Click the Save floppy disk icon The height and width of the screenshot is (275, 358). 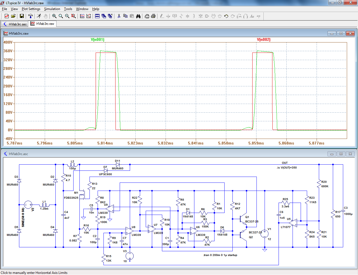tap(22, 16)
